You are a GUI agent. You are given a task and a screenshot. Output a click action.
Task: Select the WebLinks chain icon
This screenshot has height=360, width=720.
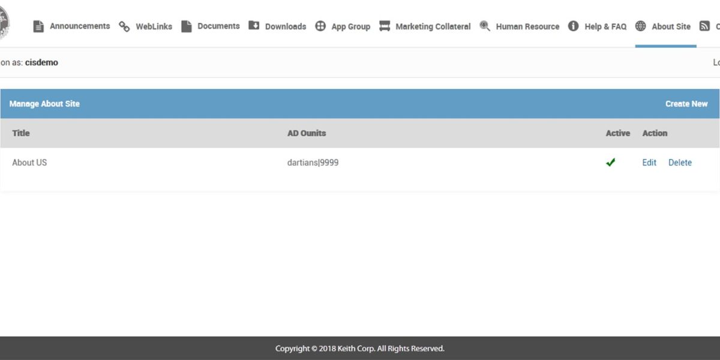(124, 26)
